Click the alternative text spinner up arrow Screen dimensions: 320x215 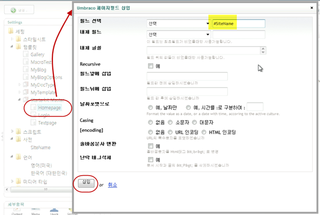coord(263,49)
